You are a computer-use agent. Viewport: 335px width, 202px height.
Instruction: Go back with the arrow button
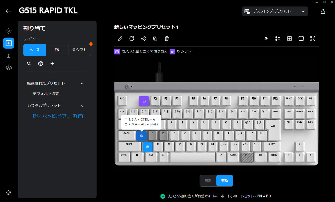tap(8, 11)
